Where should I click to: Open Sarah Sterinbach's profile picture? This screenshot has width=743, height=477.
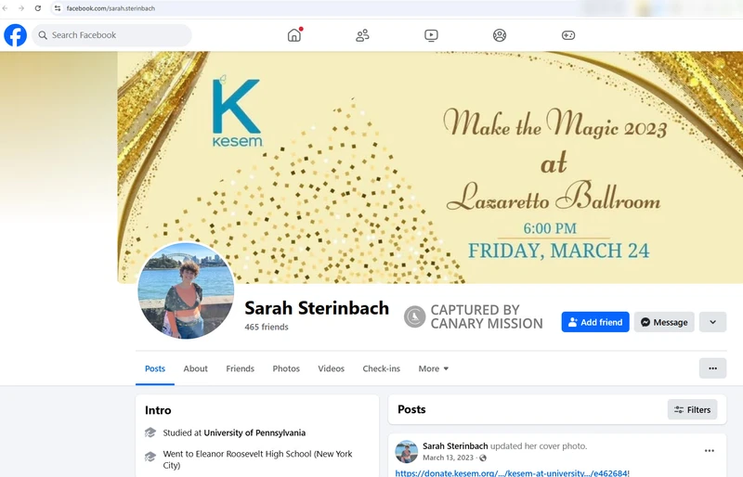[x=186, y=290]
